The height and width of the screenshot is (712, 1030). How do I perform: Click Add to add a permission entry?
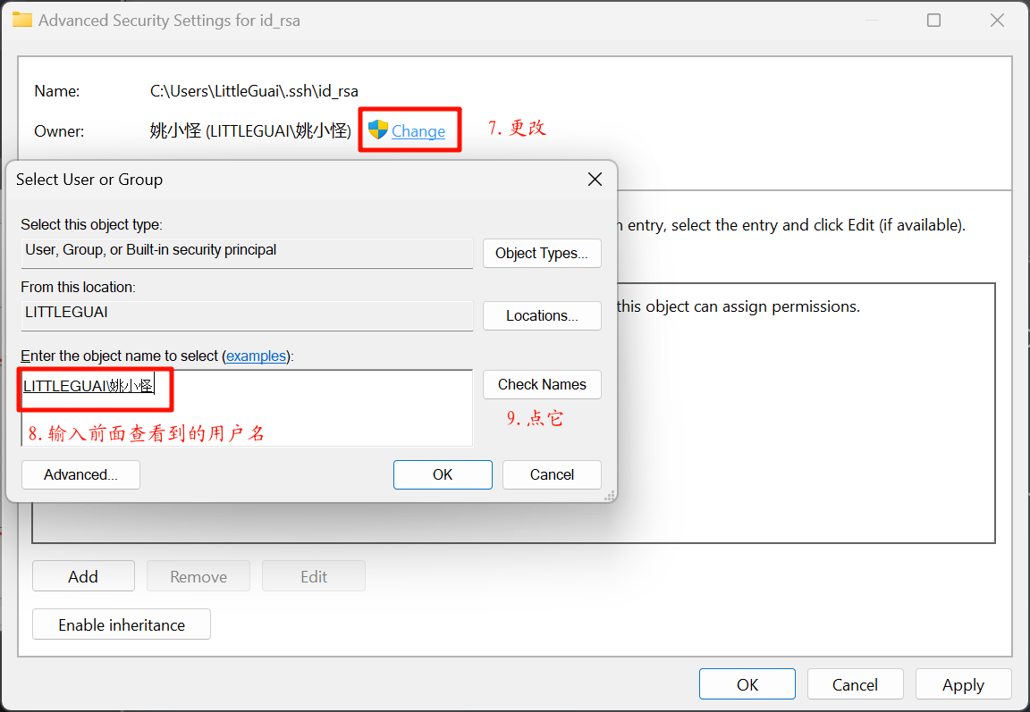[x=83, y=576]
